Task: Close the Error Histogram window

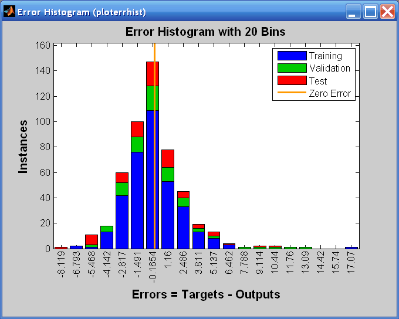Action: click(387, 12)
